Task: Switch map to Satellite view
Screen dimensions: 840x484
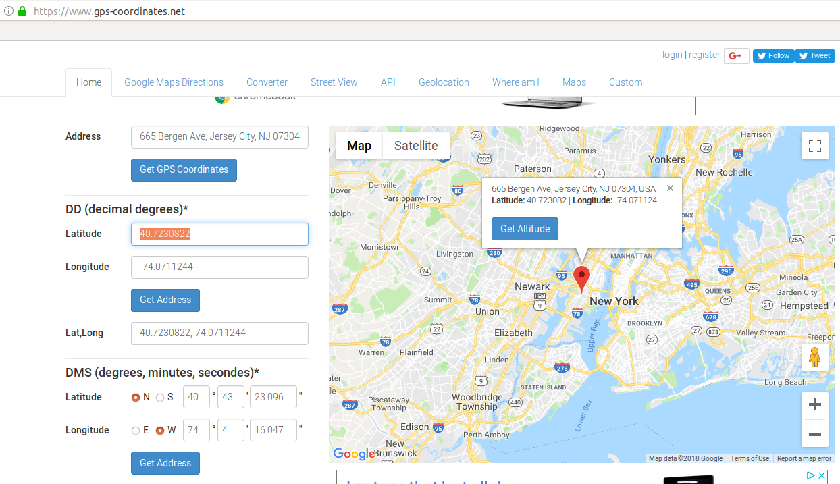Action: point(416,146)
